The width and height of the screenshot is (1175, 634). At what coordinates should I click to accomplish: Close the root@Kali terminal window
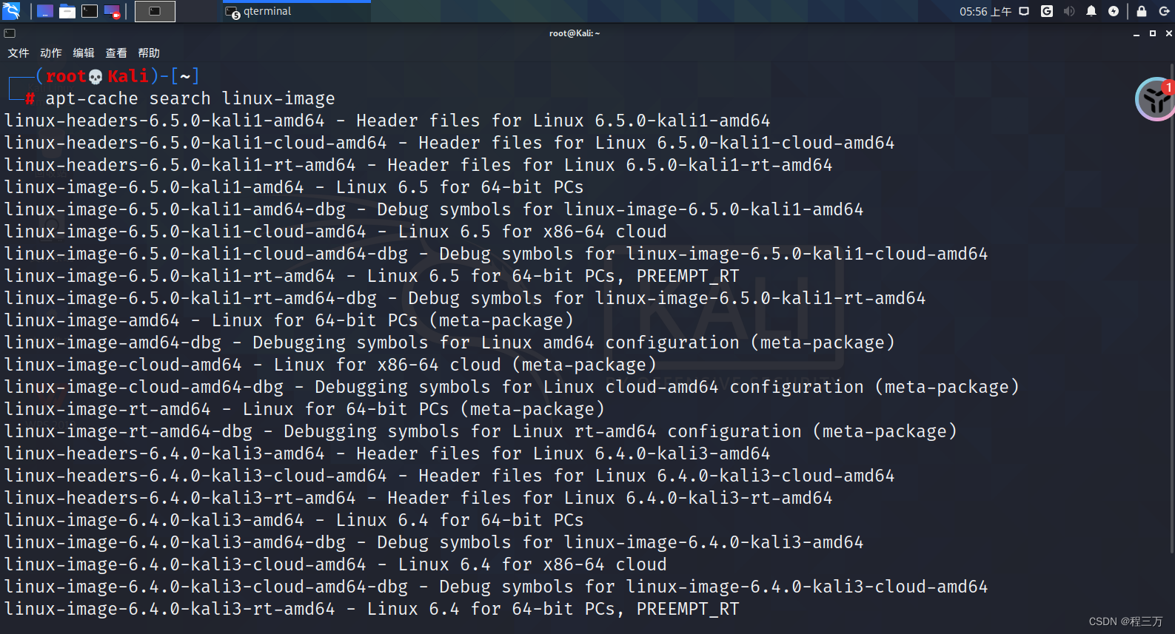point(1169,33)
